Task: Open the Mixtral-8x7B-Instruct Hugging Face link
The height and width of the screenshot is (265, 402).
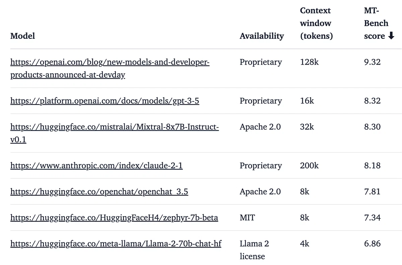Action: coord(115,133)
